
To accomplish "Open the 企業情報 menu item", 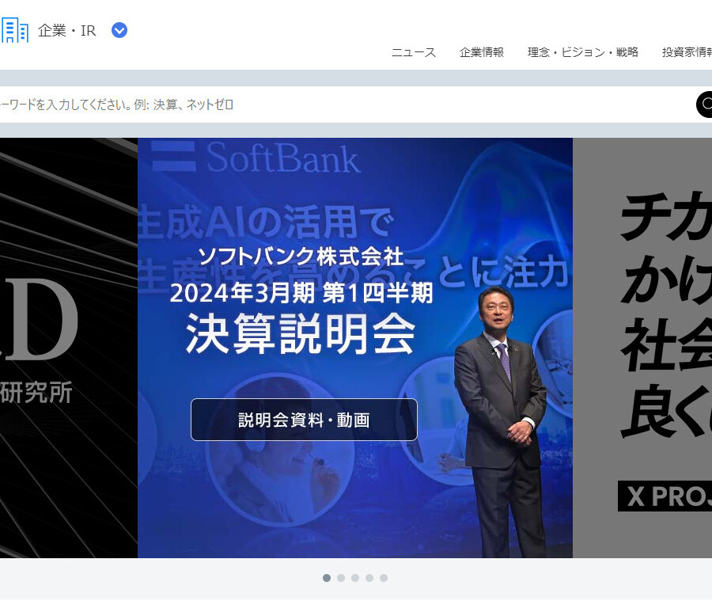I will 482,52.
